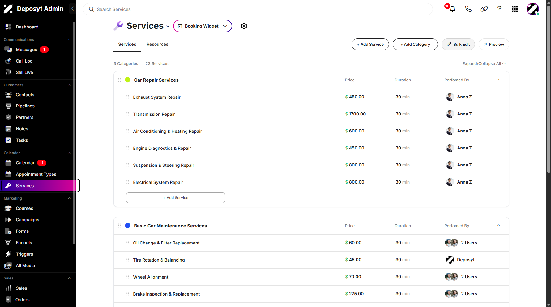This screenshot has height=307, width=551.
Task: Open the link icon in header
Action: coord(484,9)
